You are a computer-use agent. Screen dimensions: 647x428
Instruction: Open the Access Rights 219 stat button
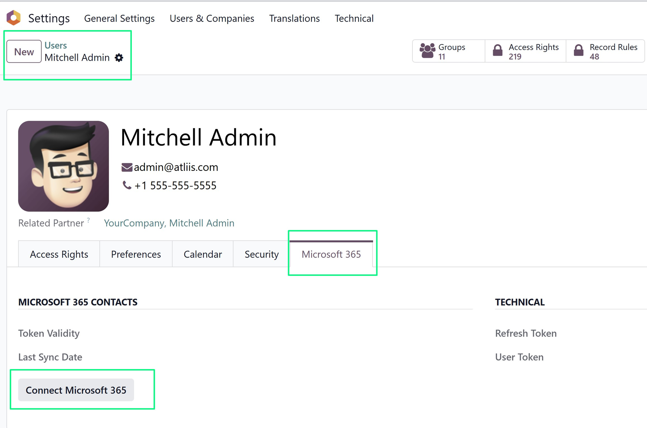coord(525,51)
